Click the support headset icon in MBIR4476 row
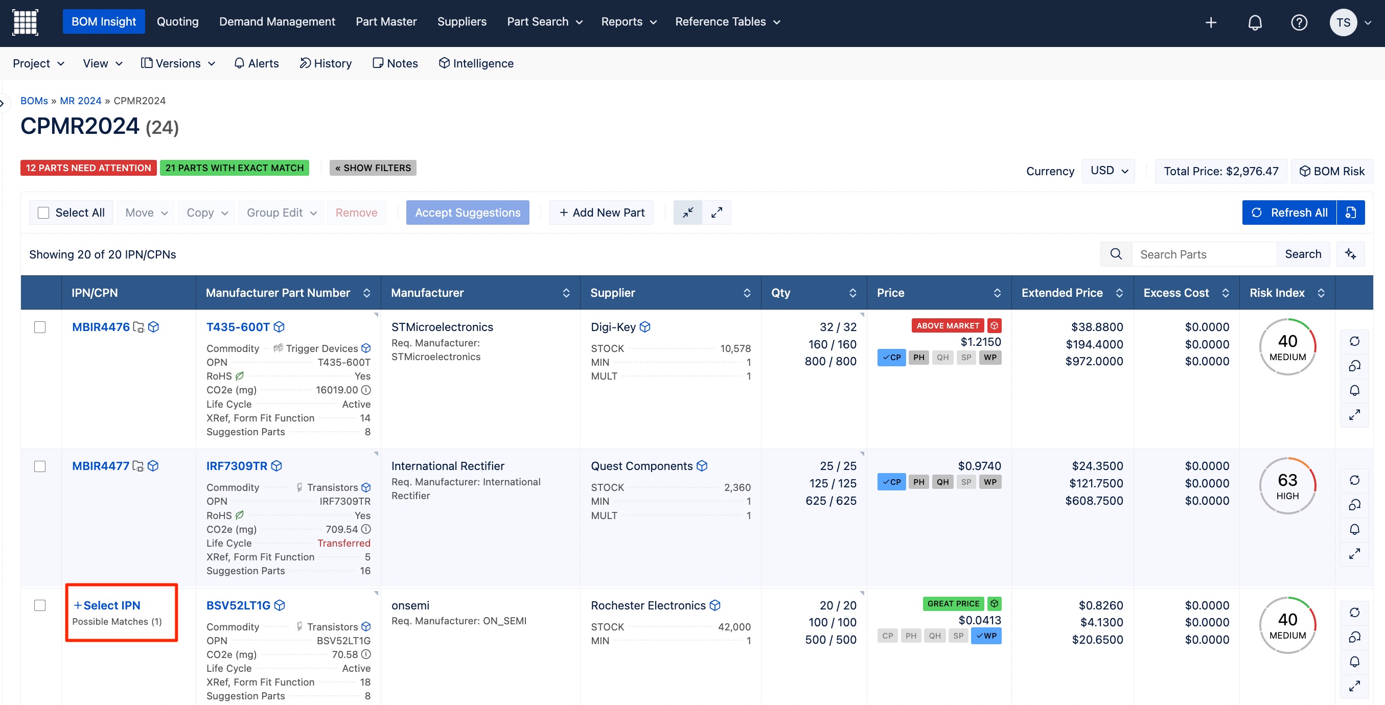Image resolution: width=1385 pixels, height=705 pixels. click(x=1354, y=366)
